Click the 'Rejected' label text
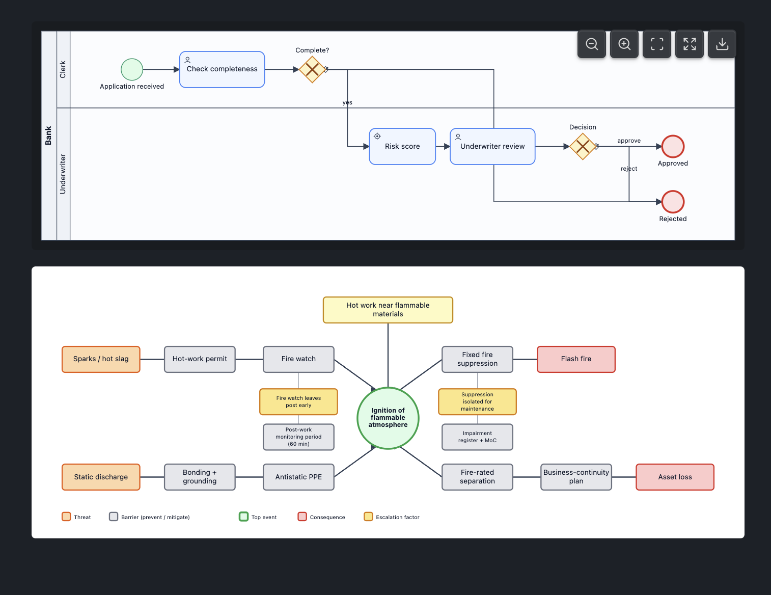 pos(673,219)
